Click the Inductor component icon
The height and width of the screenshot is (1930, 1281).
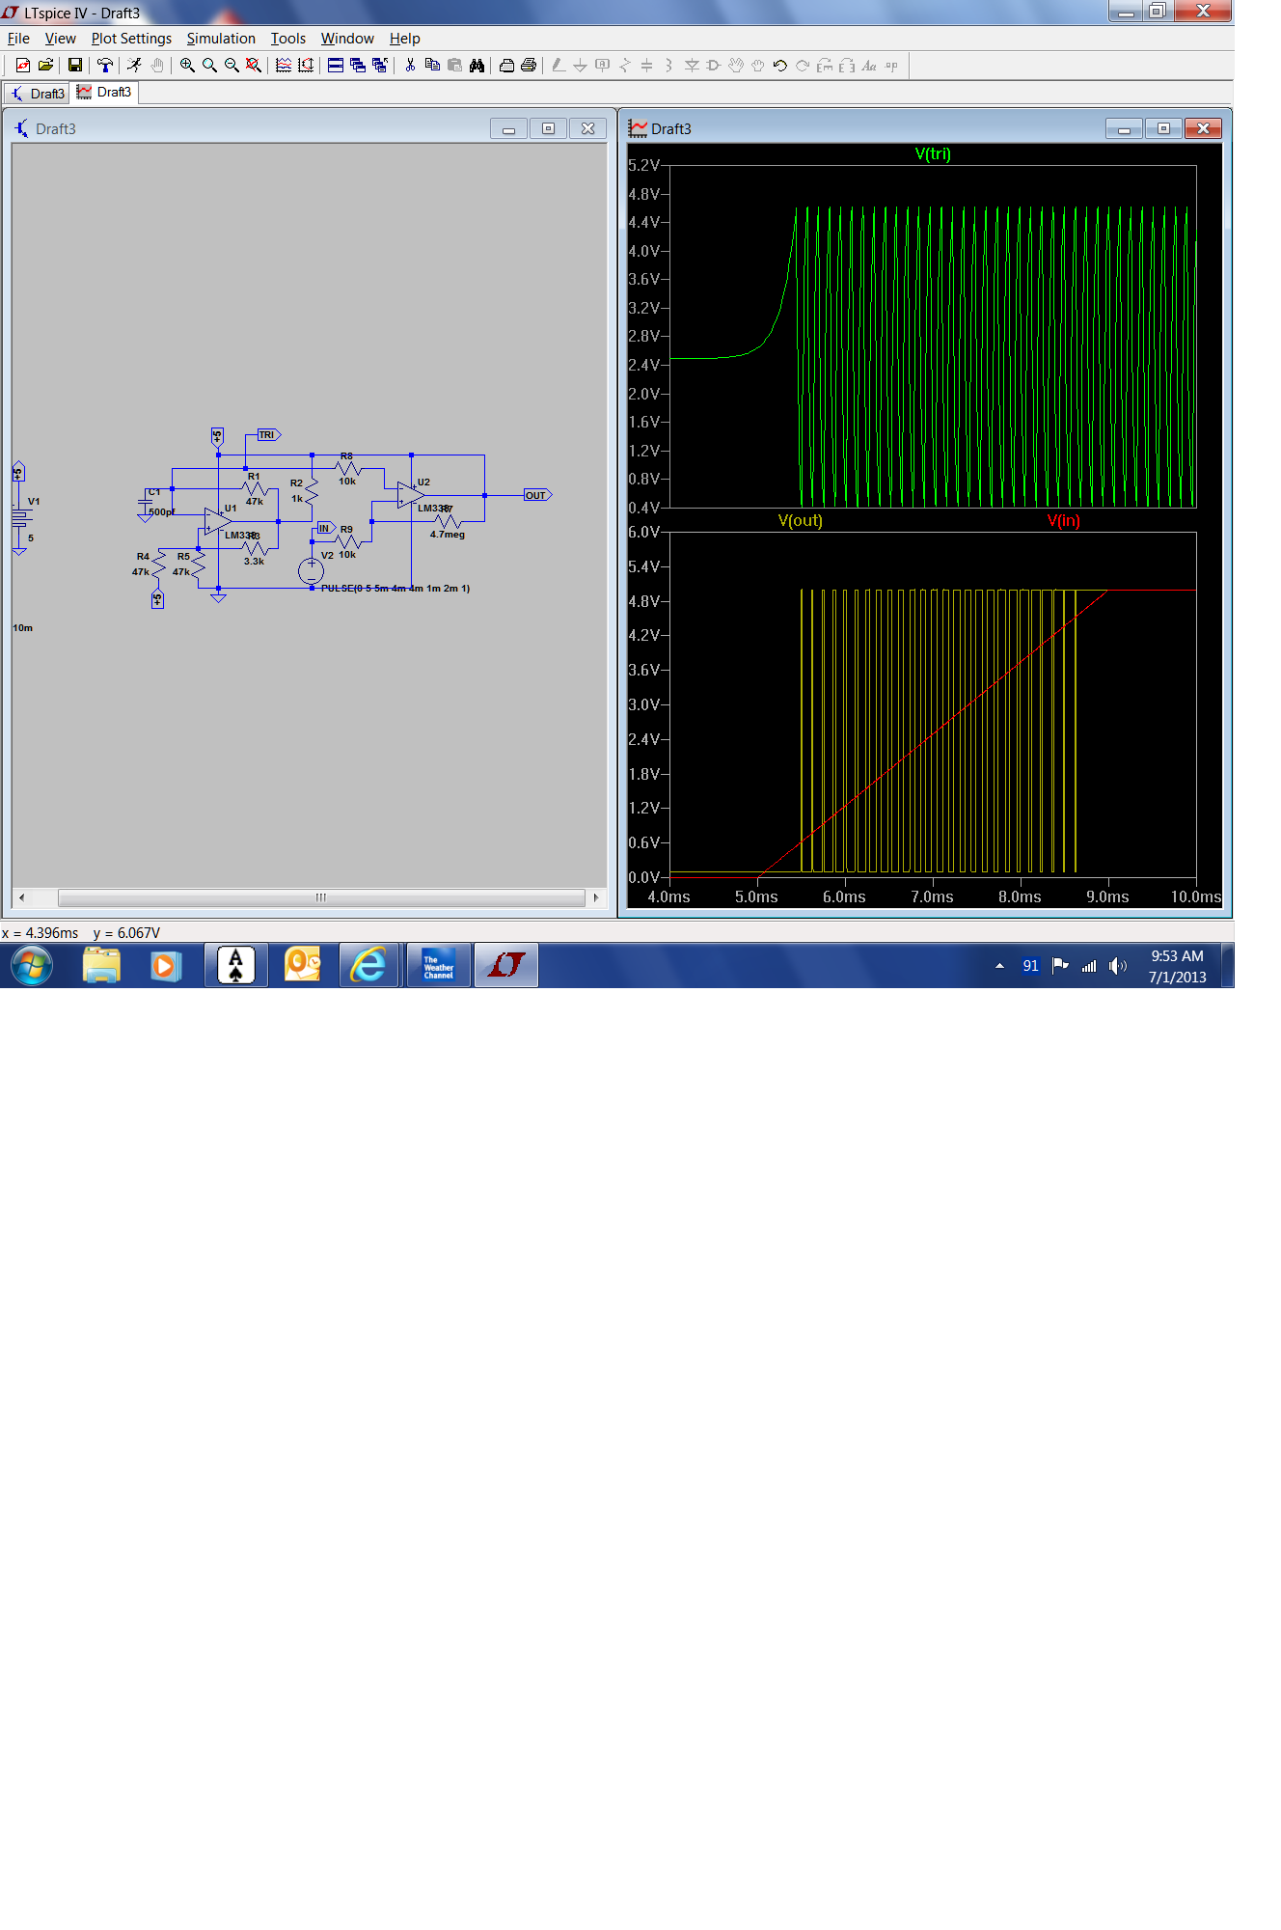(x=669, y=66)
